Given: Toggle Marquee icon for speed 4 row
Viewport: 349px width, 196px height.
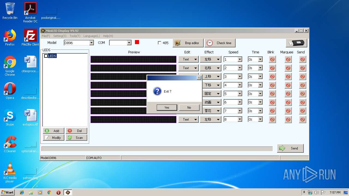Looking at the screenshot, I should click(288, 85).
